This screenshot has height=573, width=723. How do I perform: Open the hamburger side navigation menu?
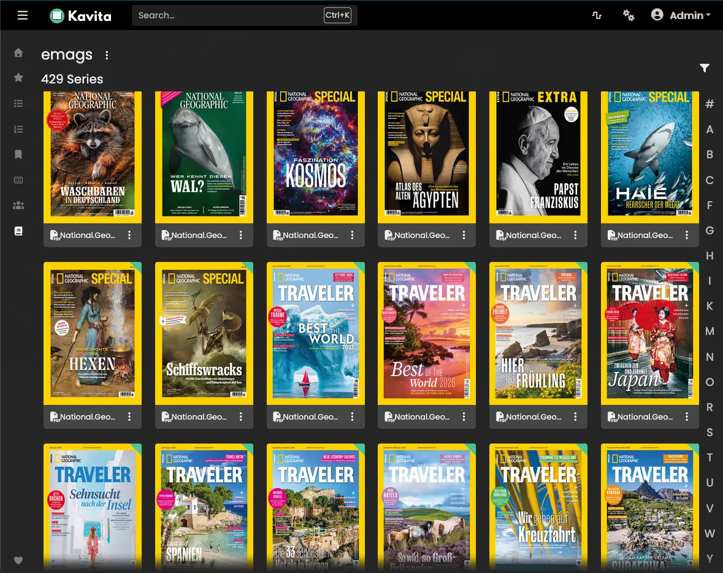[23, 15]
